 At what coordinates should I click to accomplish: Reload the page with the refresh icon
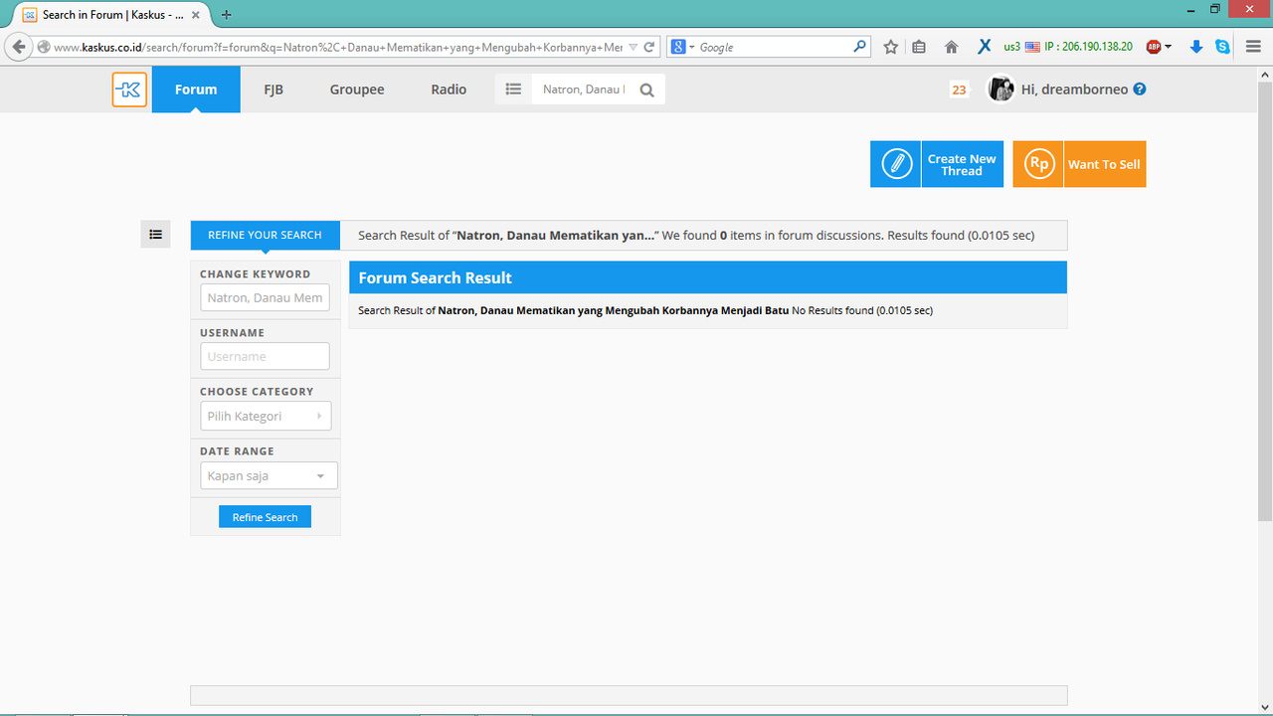650,47
